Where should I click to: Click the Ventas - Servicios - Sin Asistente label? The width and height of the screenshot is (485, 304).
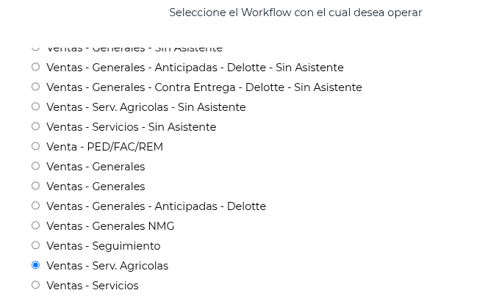[x=131, y=127]
